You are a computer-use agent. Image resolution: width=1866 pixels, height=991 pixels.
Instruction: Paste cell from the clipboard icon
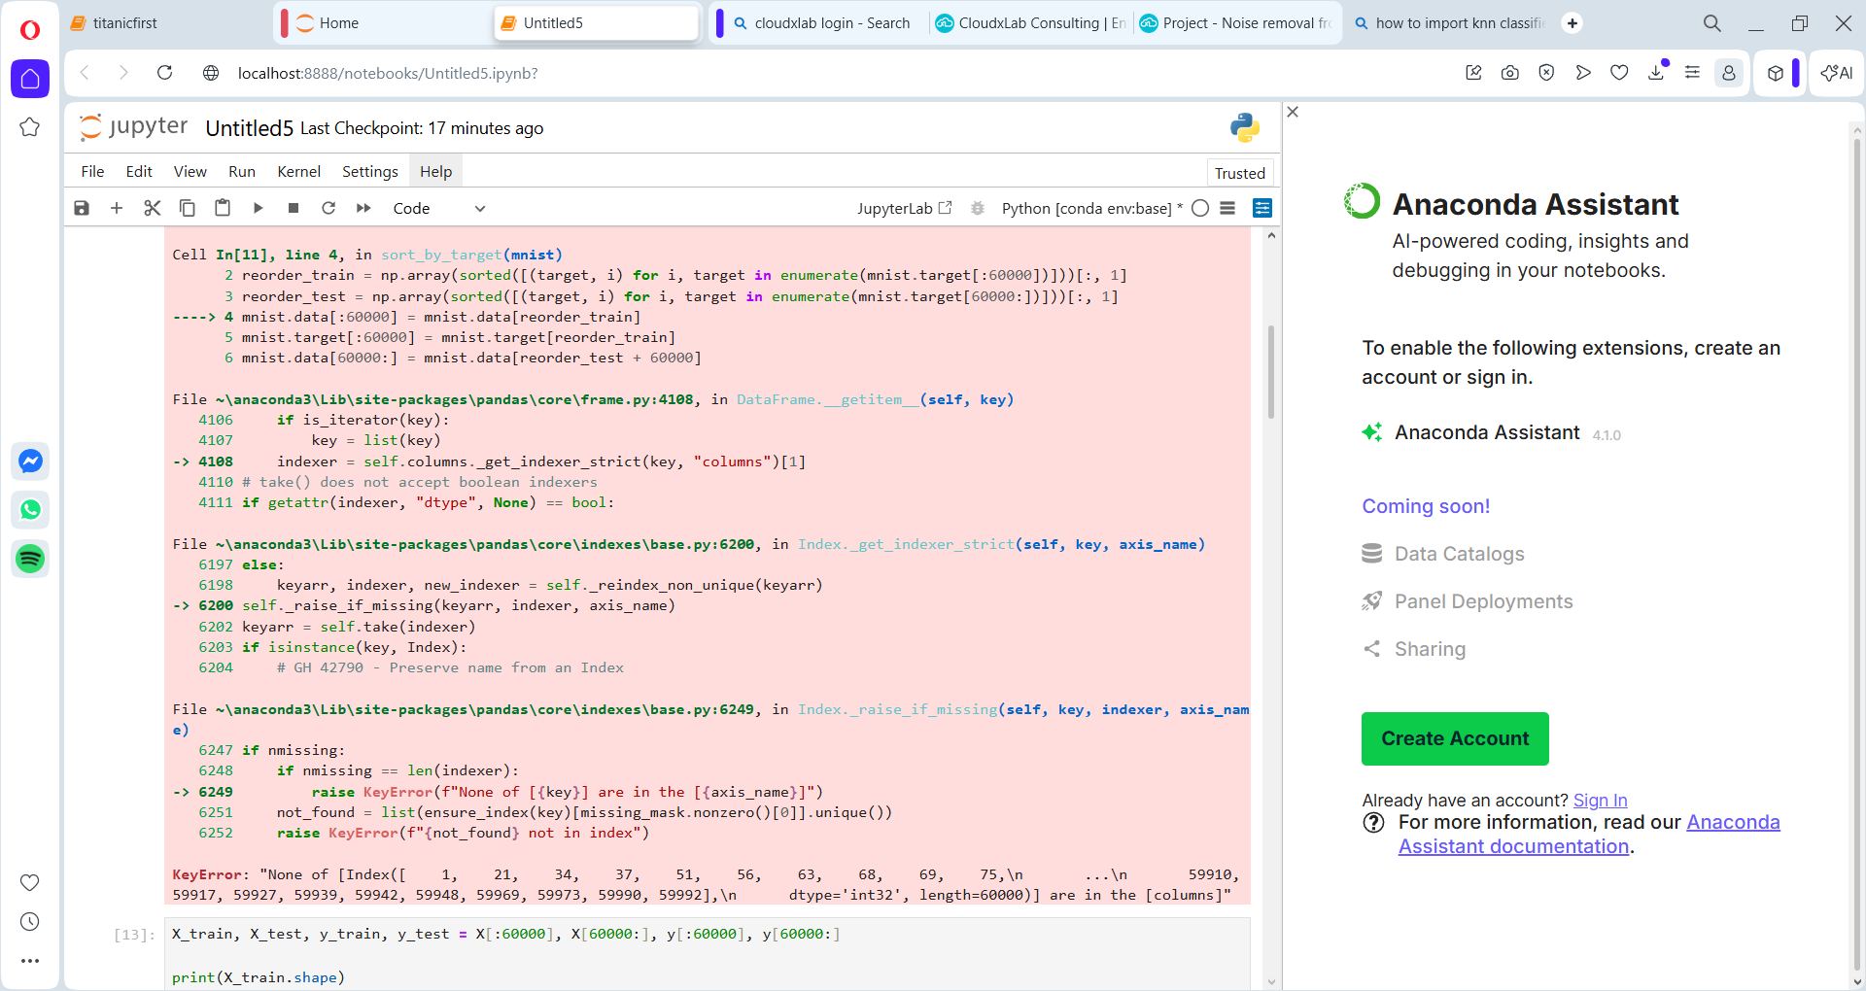[x=223, y=208]
